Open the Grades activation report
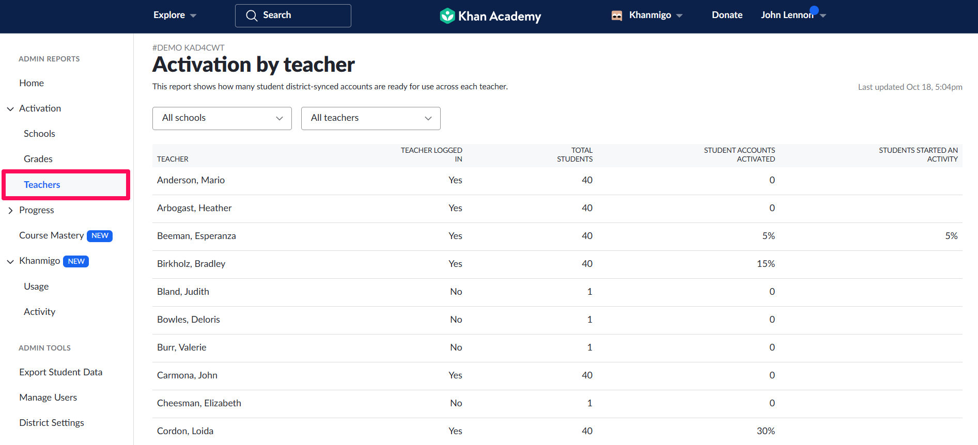Image resolution: width=978 pixels, height=445 pixels. pyautogui.click(x=38, y=159)
